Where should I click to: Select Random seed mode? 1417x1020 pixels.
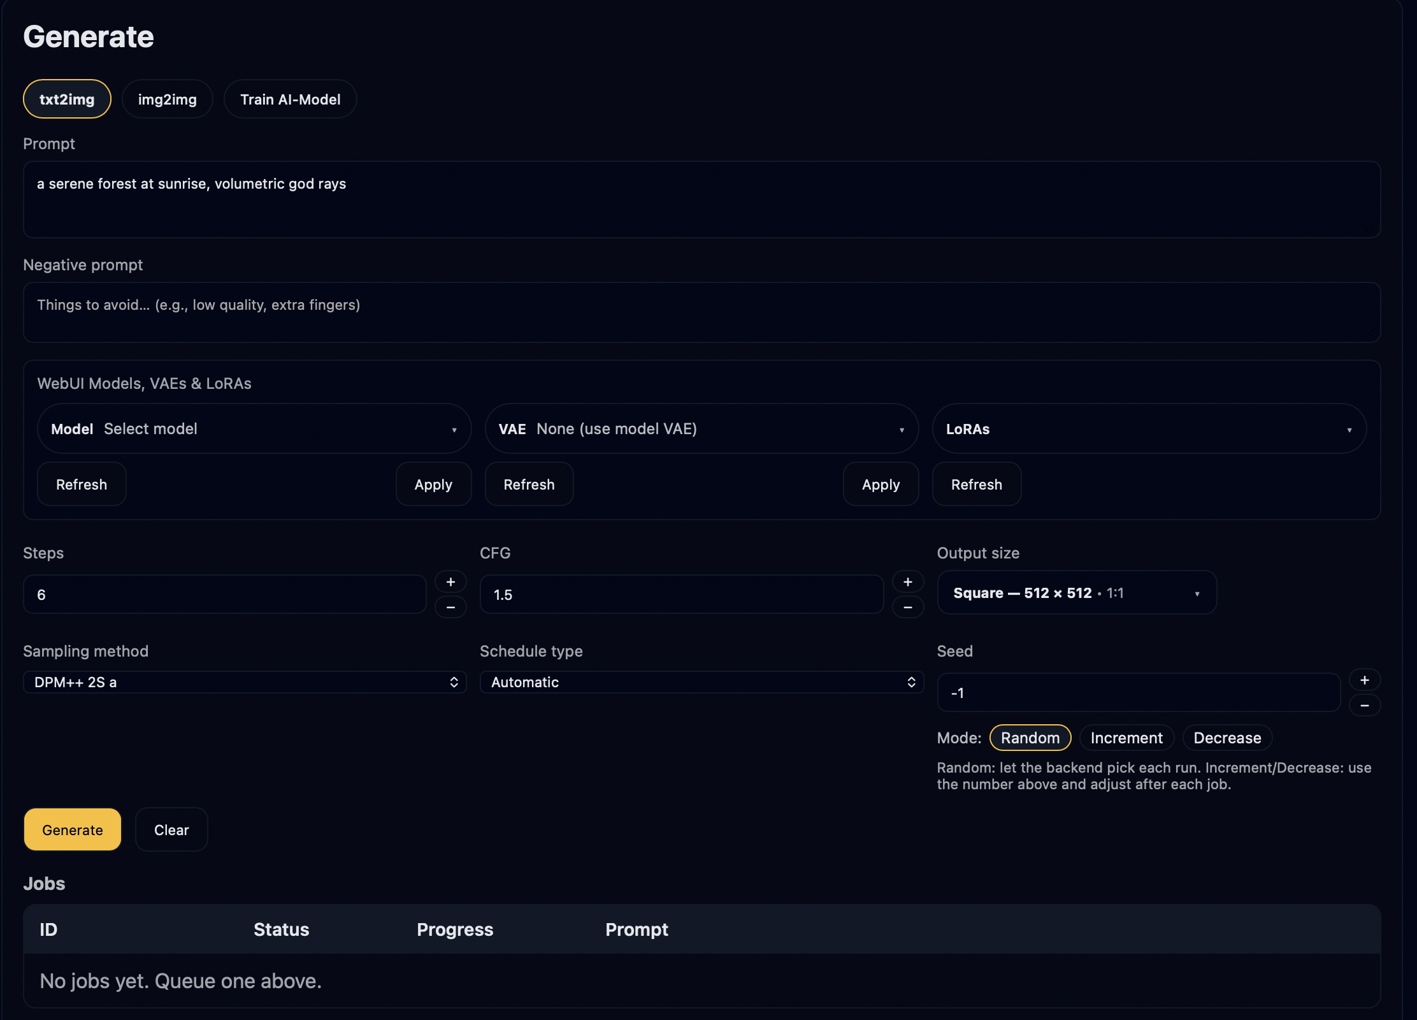pyautogui.click(x=1030, y=738)
